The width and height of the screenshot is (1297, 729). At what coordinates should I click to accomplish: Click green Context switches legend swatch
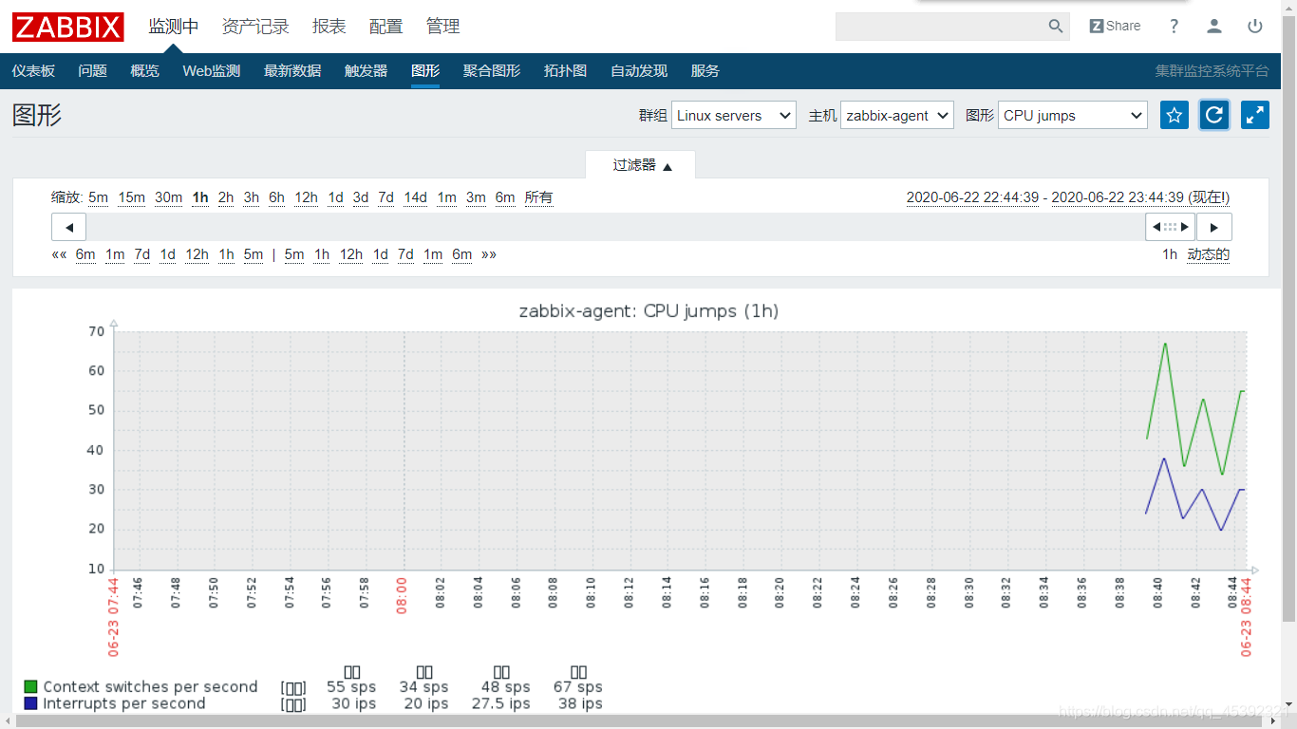(30, 686)
